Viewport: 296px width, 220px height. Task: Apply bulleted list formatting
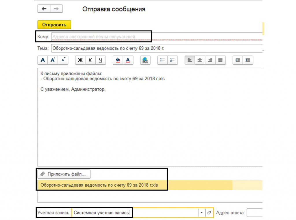tap(162, 60)
